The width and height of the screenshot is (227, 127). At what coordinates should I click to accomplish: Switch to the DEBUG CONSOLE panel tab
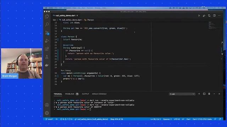pyautogui.click(x=99, y=94)
